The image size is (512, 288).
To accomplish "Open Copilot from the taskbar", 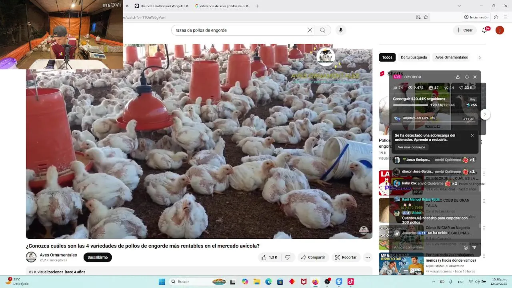I will (245, 282).
